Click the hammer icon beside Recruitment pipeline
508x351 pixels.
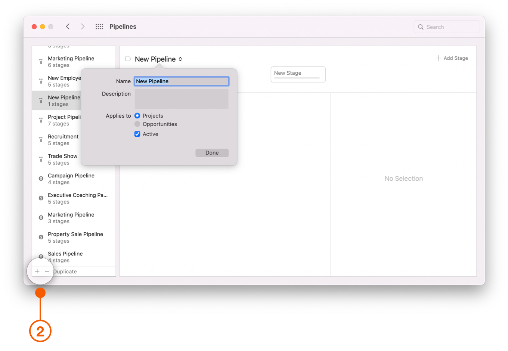[x=41, y=139]
